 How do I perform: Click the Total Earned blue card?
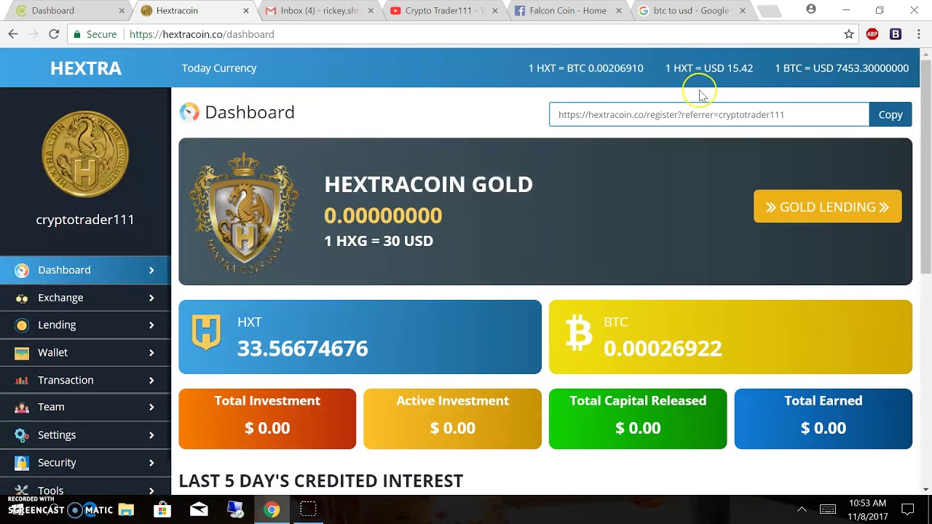823,418
